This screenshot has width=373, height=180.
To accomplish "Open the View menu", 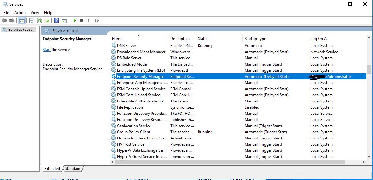I will click(x=35, y=13).
